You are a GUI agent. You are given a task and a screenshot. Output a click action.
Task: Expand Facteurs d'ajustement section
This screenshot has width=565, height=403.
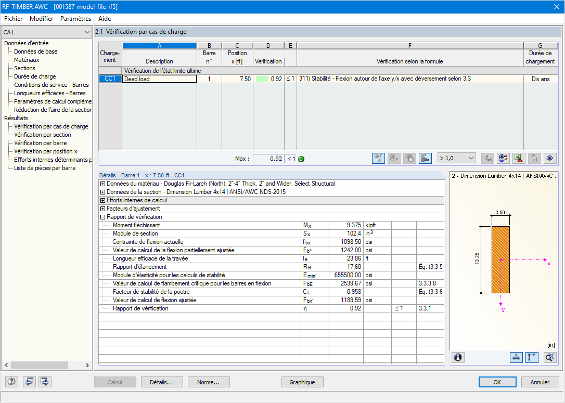pyautogui.click(x=102, y=209)
